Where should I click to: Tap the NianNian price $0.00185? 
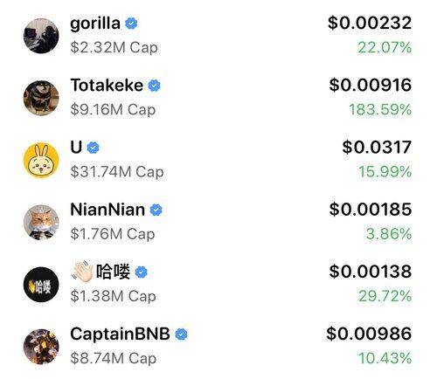tap(371, 210)
